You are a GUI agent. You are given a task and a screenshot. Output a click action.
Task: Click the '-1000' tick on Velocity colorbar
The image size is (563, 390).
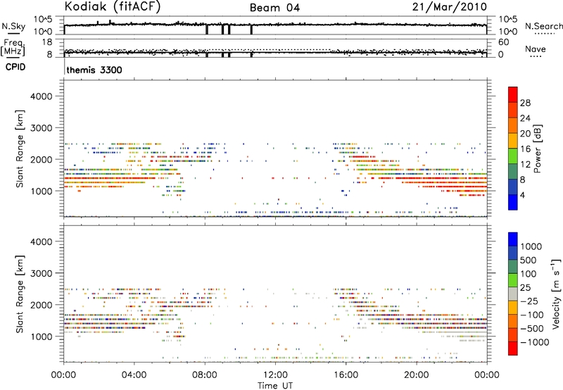534,342
